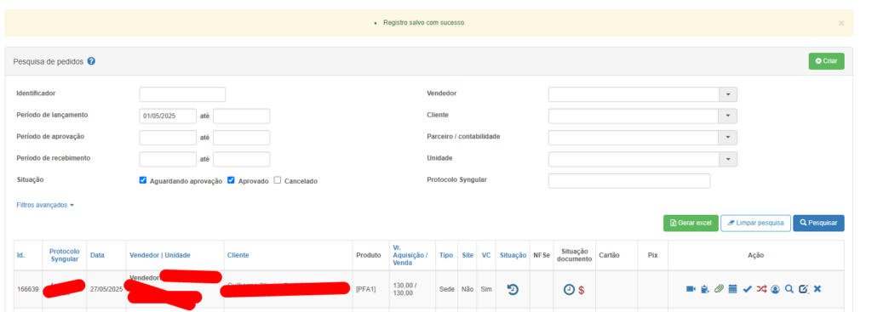
Task: Click the magnifier icon in row 166639
Action: [x=789, y=289]
